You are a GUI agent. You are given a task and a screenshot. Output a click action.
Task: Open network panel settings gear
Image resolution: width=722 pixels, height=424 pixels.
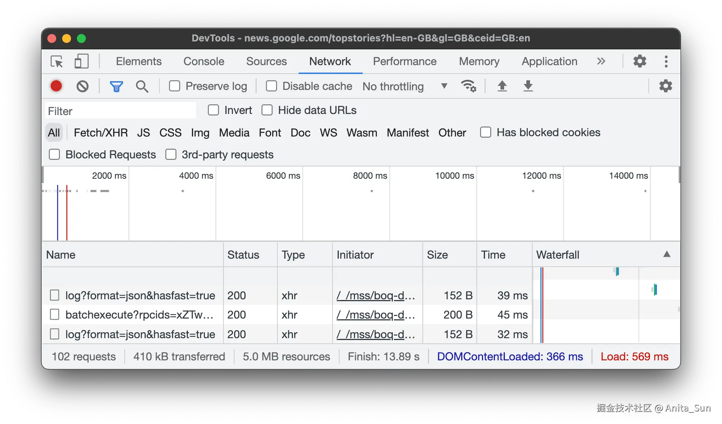665,86
